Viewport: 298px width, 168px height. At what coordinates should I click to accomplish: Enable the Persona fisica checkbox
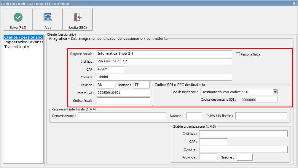238,54
